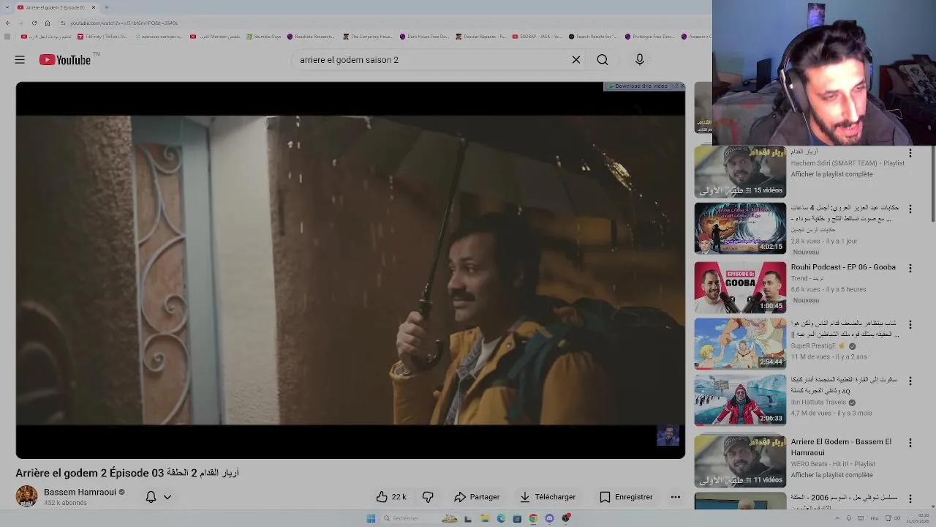The image size is (936, 527).
Task: Open the 2:06:33 Antarctica video thumbnail
Action: click(740, 400)
